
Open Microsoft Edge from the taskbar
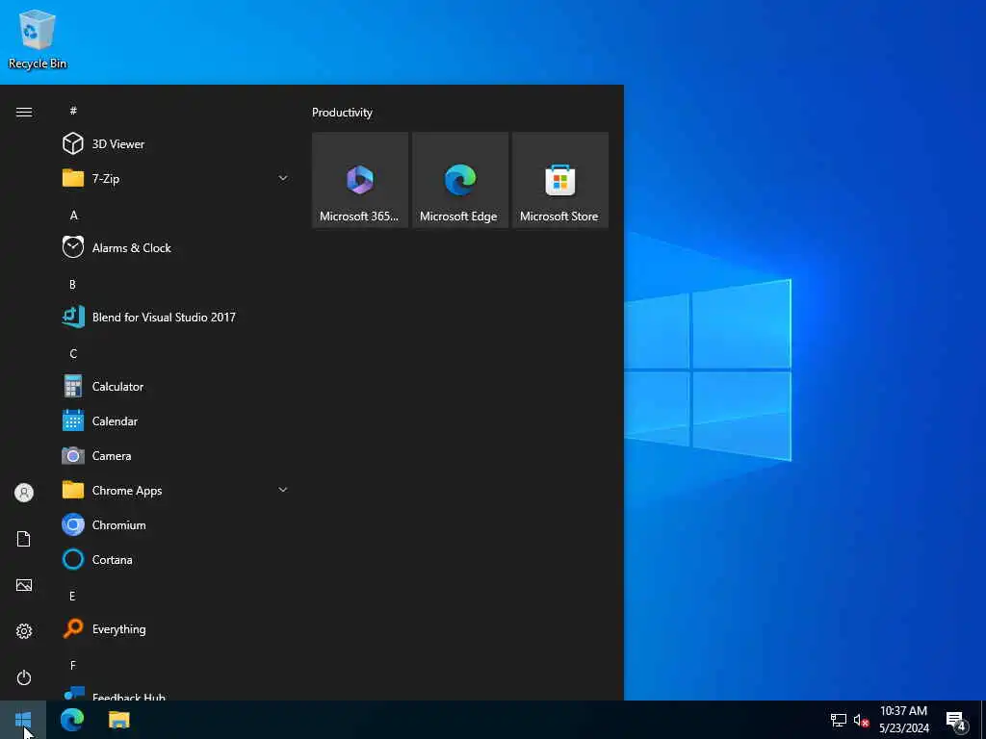tap(72, 720)
